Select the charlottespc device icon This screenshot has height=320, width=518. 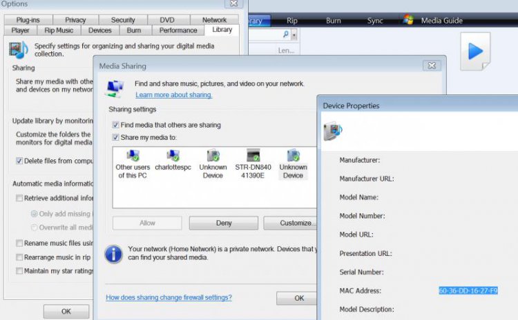tap(173, 155)
